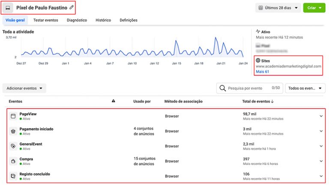Click the Pagamento iniciado basket icon
Viewport: 329px width, 185px height.
[x=13, y=131]
